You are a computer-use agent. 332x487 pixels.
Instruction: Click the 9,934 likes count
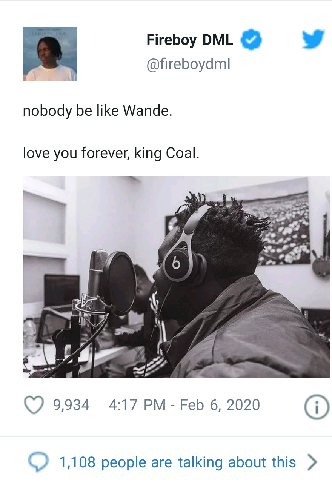[x=71, y=405]
